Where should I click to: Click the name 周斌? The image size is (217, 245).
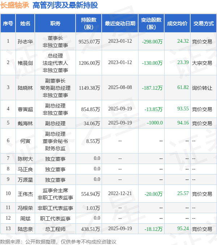pos(25,219)
